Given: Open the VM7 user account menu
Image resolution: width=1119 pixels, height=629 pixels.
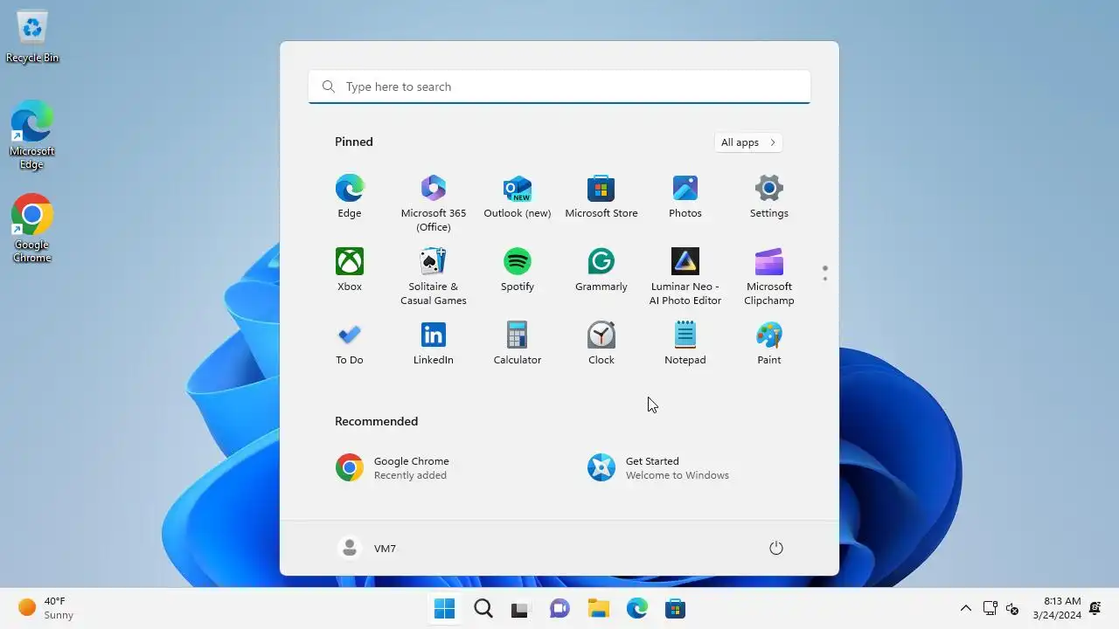Looking at the screenshot, I should click(x=367, y=548).
